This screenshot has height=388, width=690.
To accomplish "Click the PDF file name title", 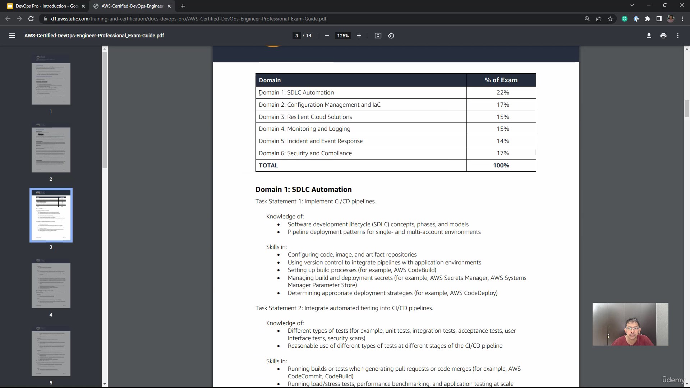I will [x=94, y=36].
